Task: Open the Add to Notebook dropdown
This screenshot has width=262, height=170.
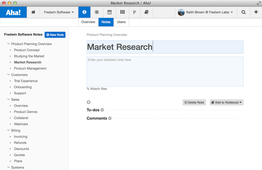Action: 227,102
